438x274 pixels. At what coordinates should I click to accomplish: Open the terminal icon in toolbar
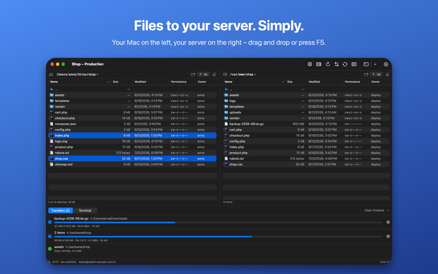coord(366,64)
